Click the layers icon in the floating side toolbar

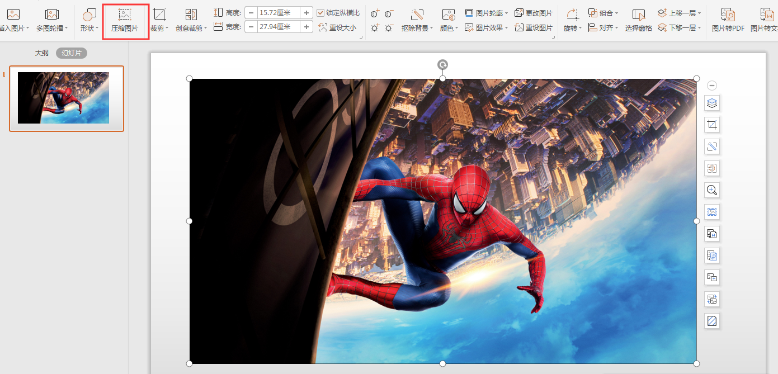click(x=712, y=103)
